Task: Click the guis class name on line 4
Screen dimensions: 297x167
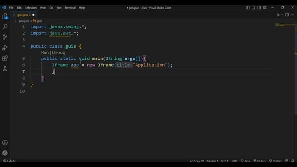Action: tap(71, 46)
